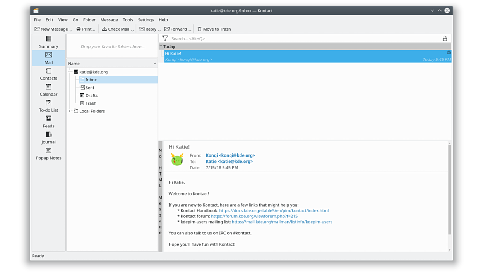
Task: Collapse the Today message group
Action: 161,46
